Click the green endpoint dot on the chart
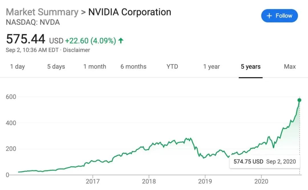308x190 pixels. (x=299, y=100)
